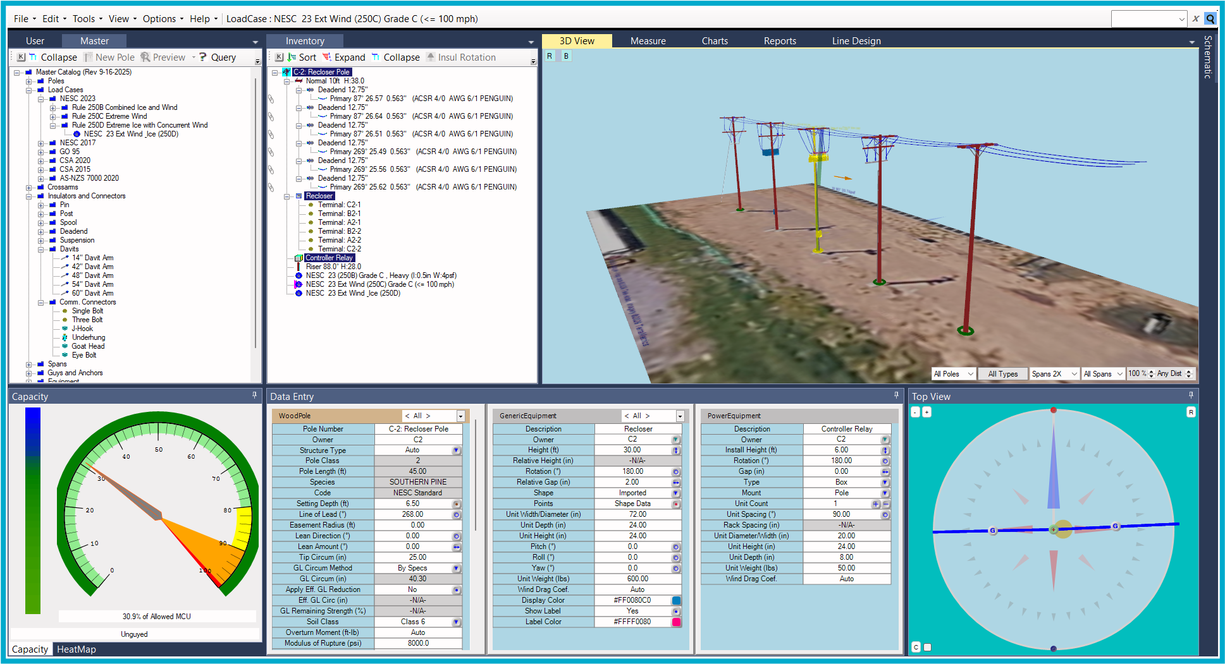This screenshot has height=664, width=1225.
Task: Click the All Types button
Action: click(x=1003, y=374)
